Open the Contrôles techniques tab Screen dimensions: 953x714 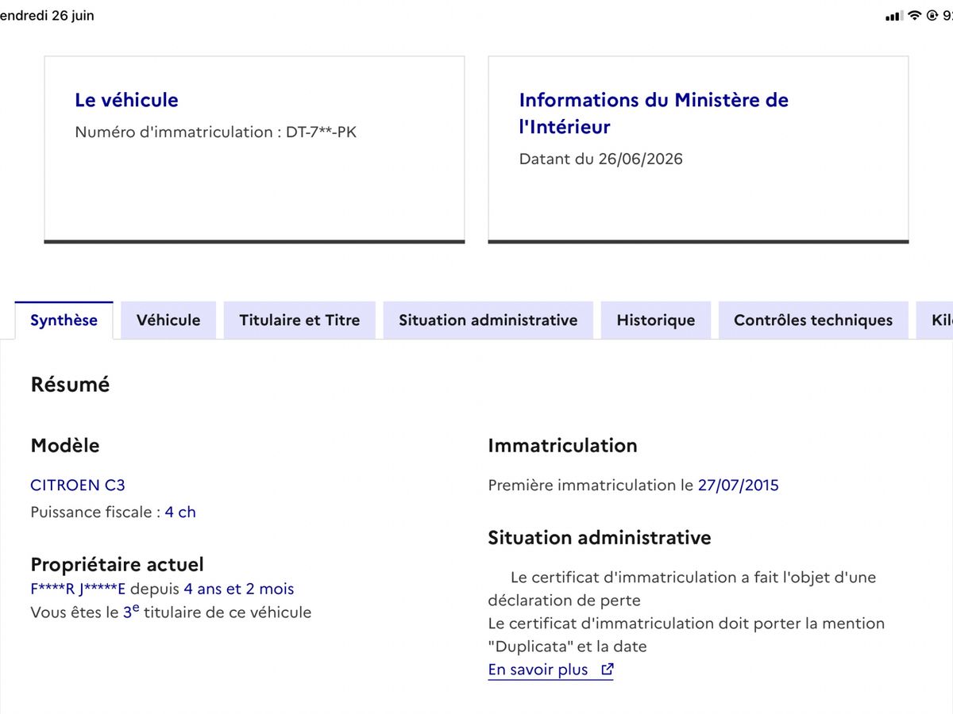[813, 321]
